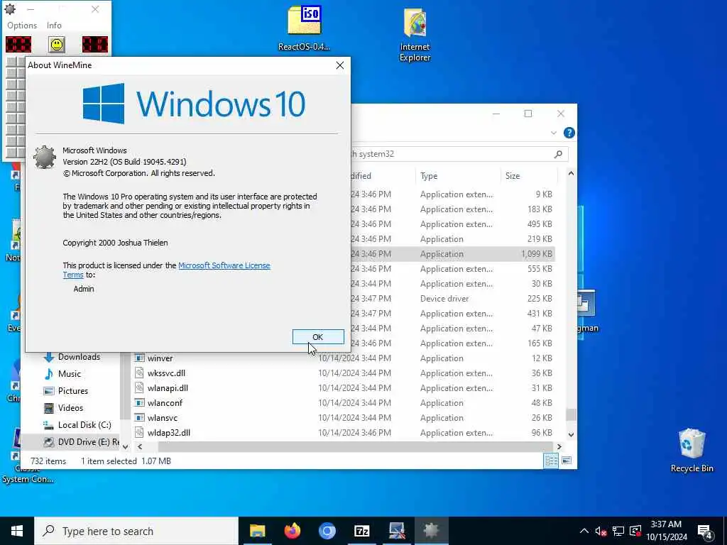Select wlanconf file

click(x=165, y=403)
